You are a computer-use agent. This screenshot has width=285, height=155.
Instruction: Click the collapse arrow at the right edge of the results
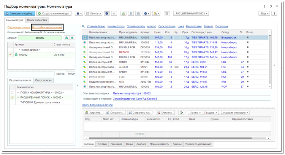274,66
